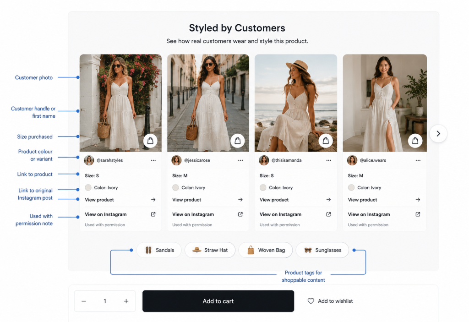The image size is (469, 322).
Task: Open View on Instagram for @thisisamanda
Action: 281,214
